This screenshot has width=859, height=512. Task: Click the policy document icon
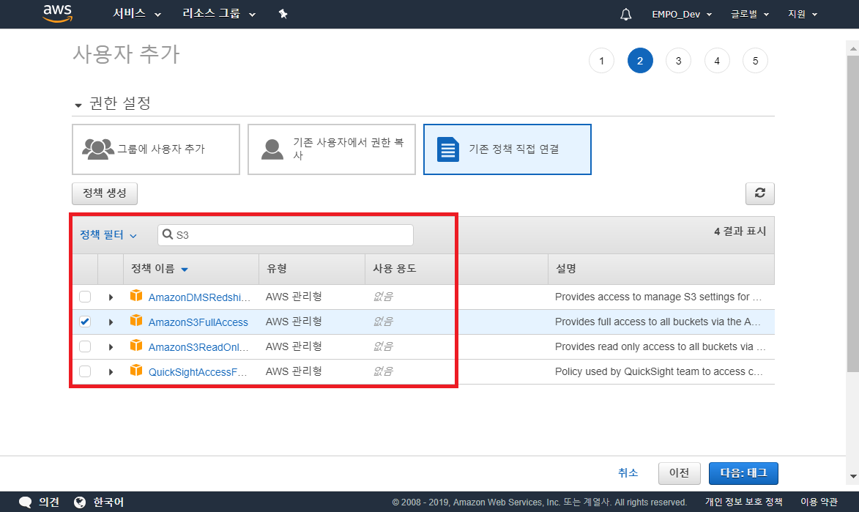(448, 149)
